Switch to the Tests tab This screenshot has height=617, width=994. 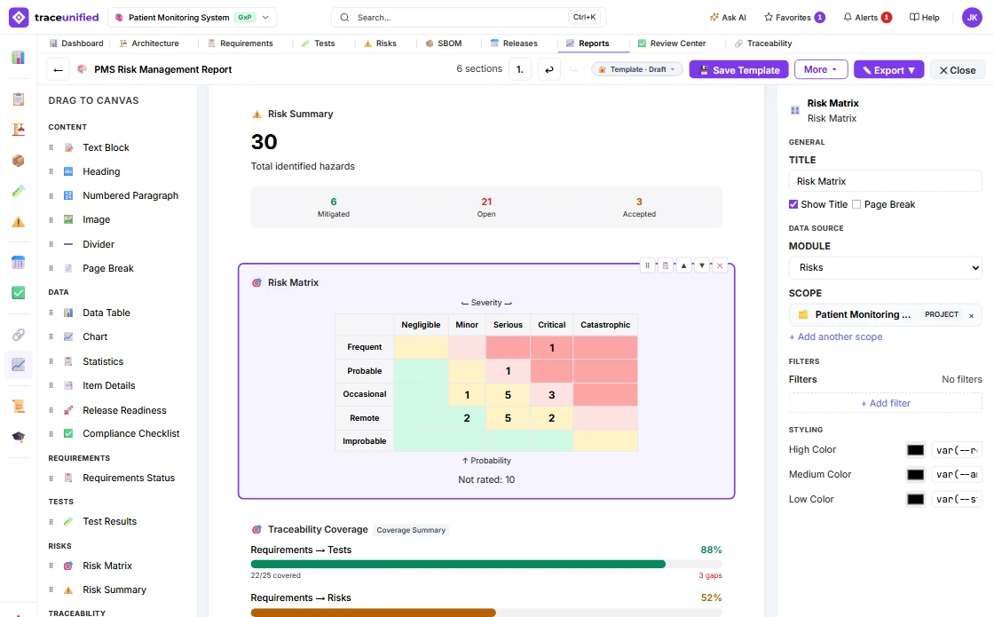(318, 44)
